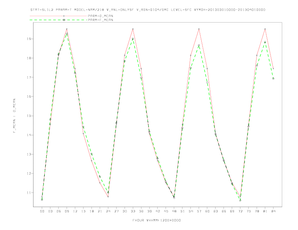
Task: Click the 17 value on the vertical axis
Action: [29, 77]
